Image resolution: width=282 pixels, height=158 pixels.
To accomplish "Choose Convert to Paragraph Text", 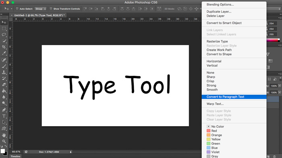I will coord(234,97).
